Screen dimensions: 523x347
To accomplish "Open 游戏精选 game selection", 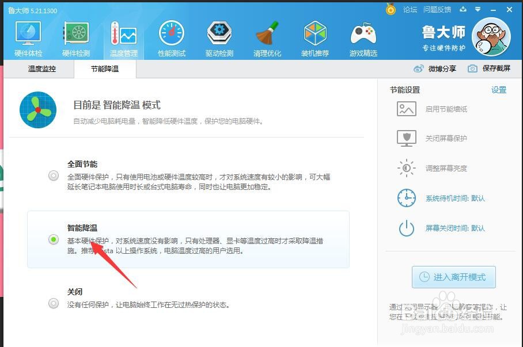I will click(363, 39).
